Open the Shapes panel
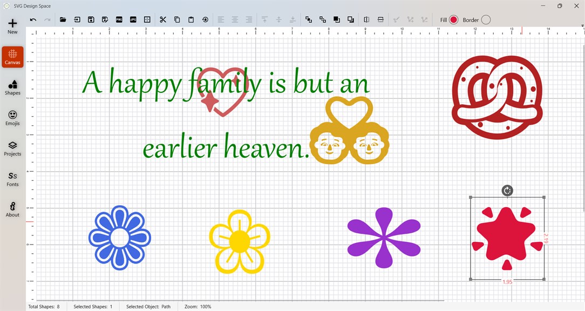This screenshot has height=311, width=585. [13, 87]
